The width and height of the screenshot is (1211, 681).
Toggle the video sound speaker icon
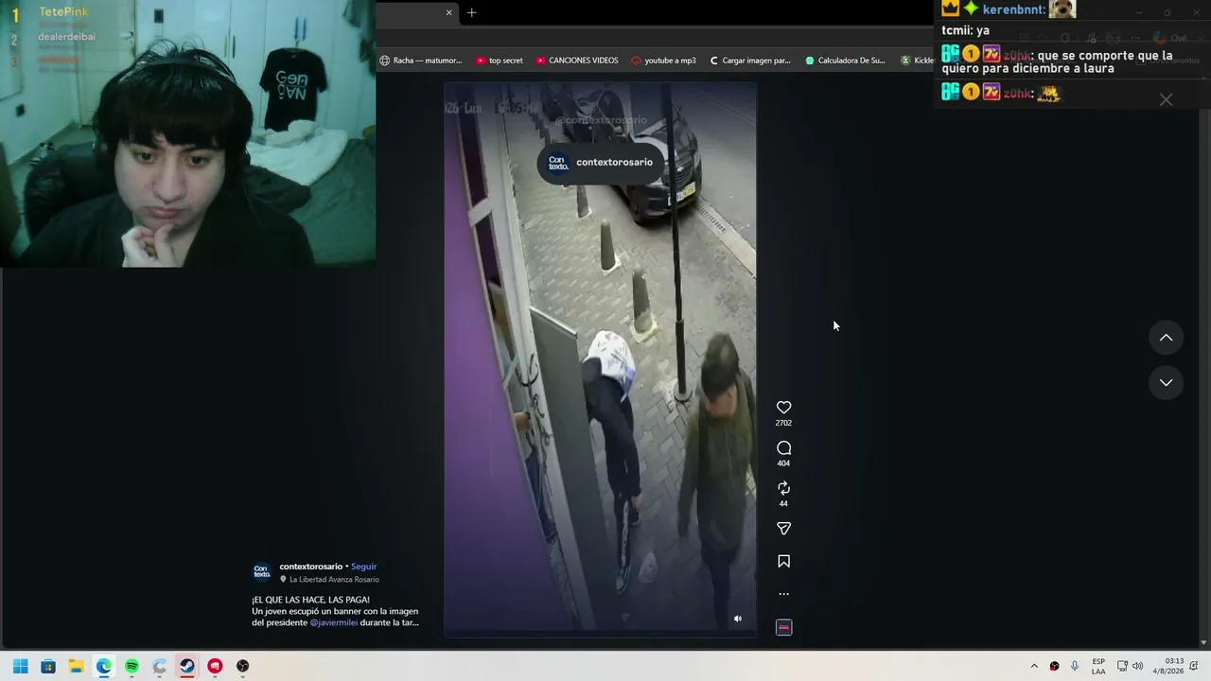(738, 619)
